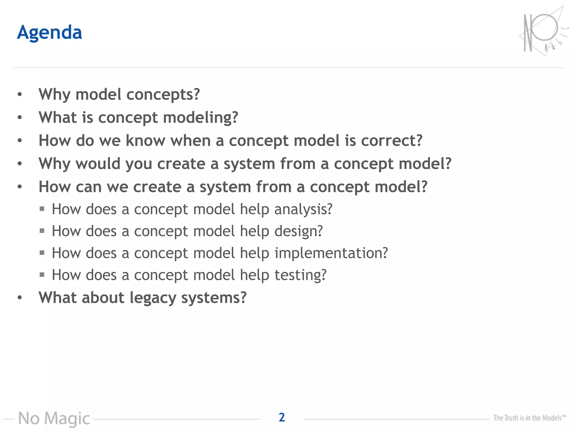Select 'Why would you create a system' line

[245, 164]
